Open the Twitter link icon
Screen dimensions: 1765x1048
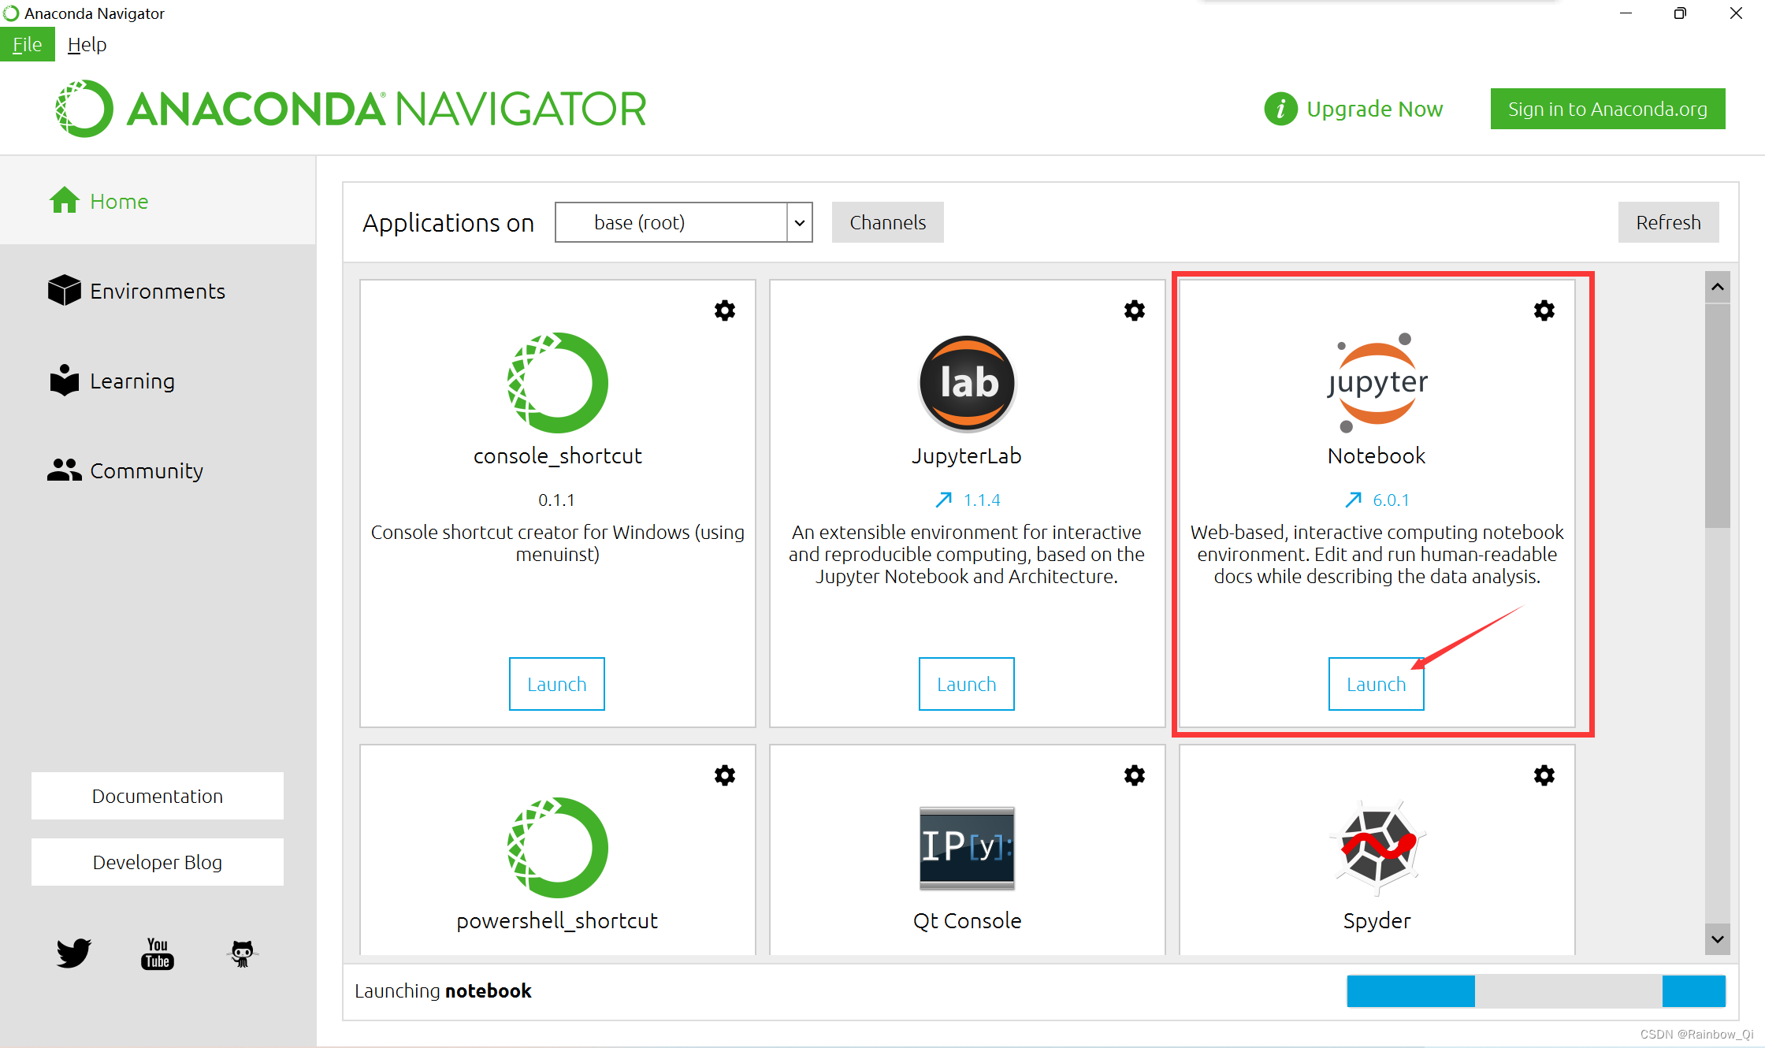73,953
